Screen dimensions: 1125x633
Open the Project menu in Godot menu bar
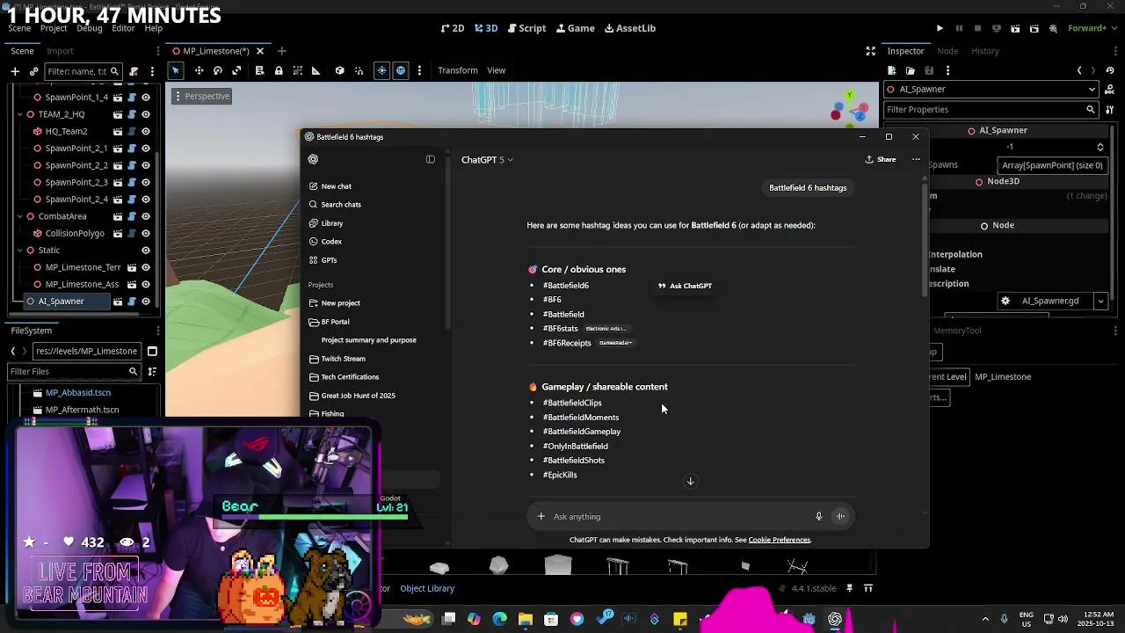(54, 28)
